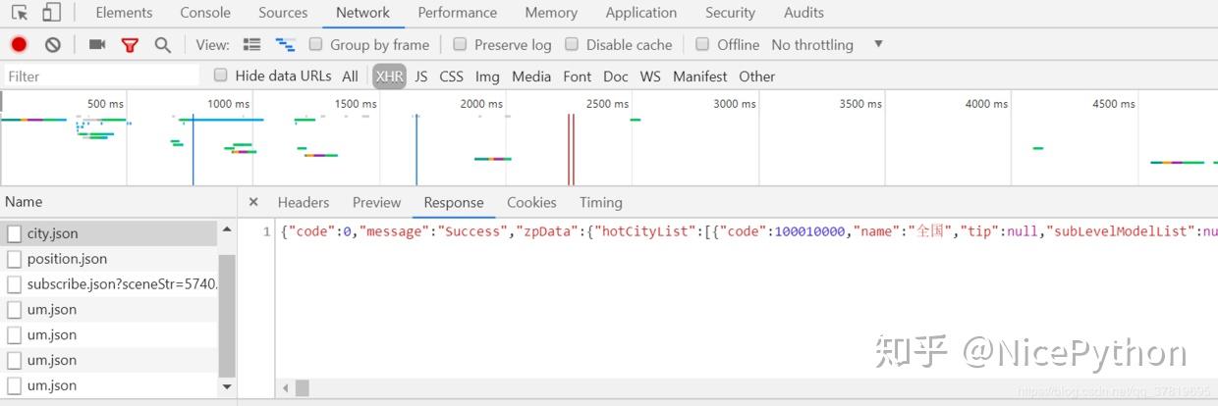Click response pane horizontal scroll left arrow
The height and width of the screenshot is (406, 1218).
pyautogui.click(x=286, y=388)
